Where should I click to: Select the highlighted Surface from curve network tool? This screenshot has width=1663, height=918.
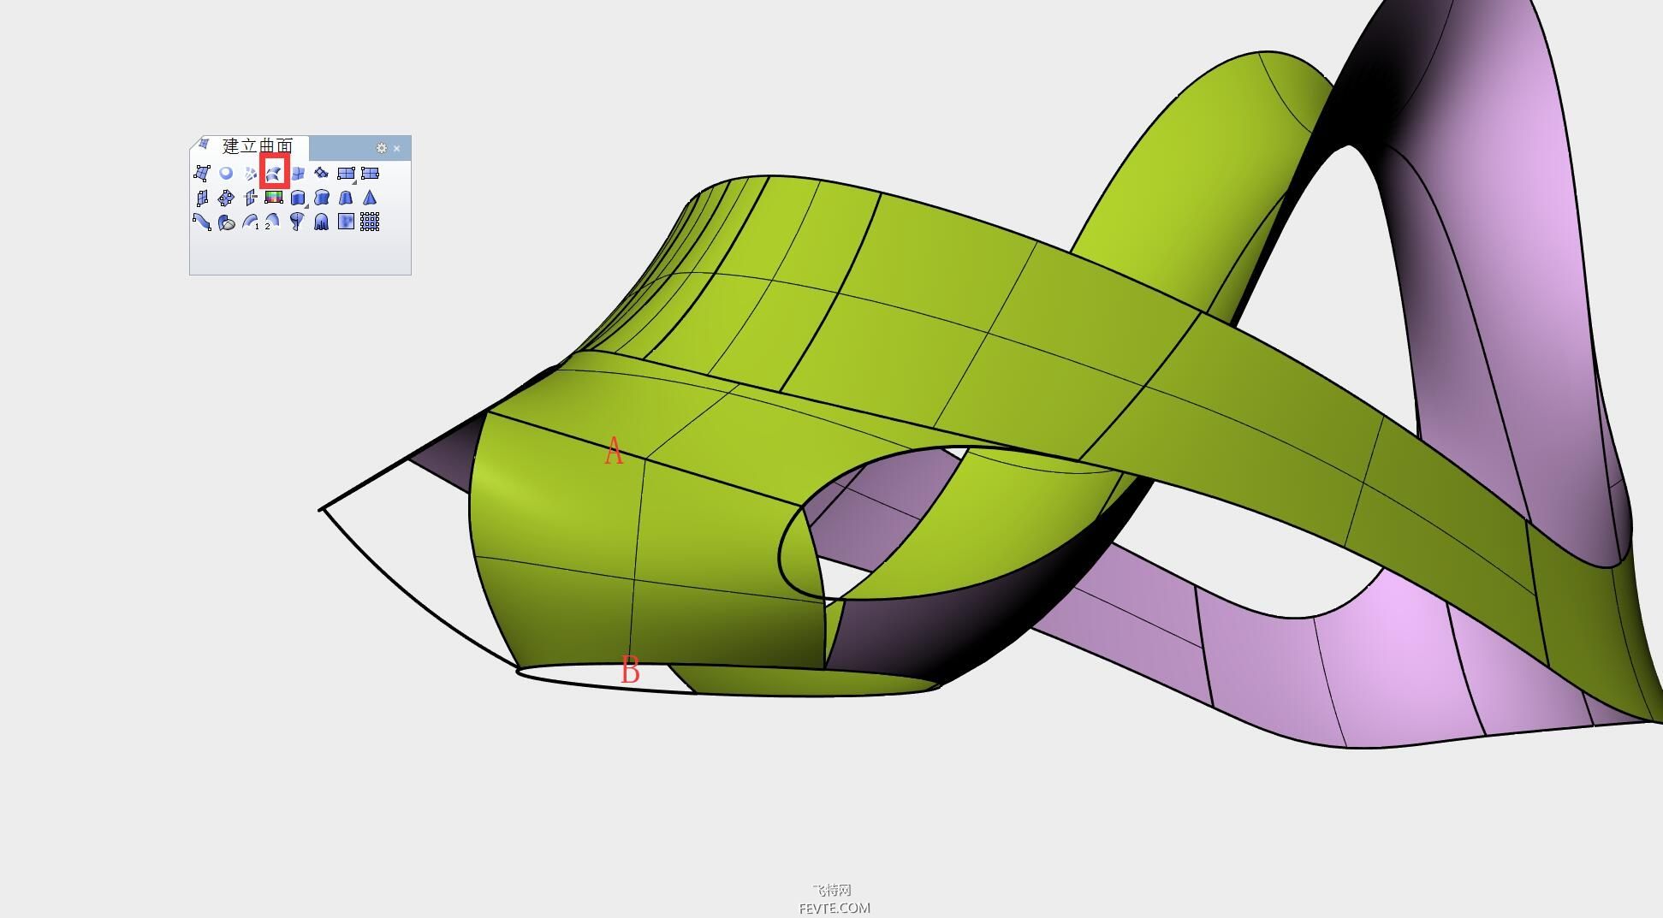tap(274, 173)
